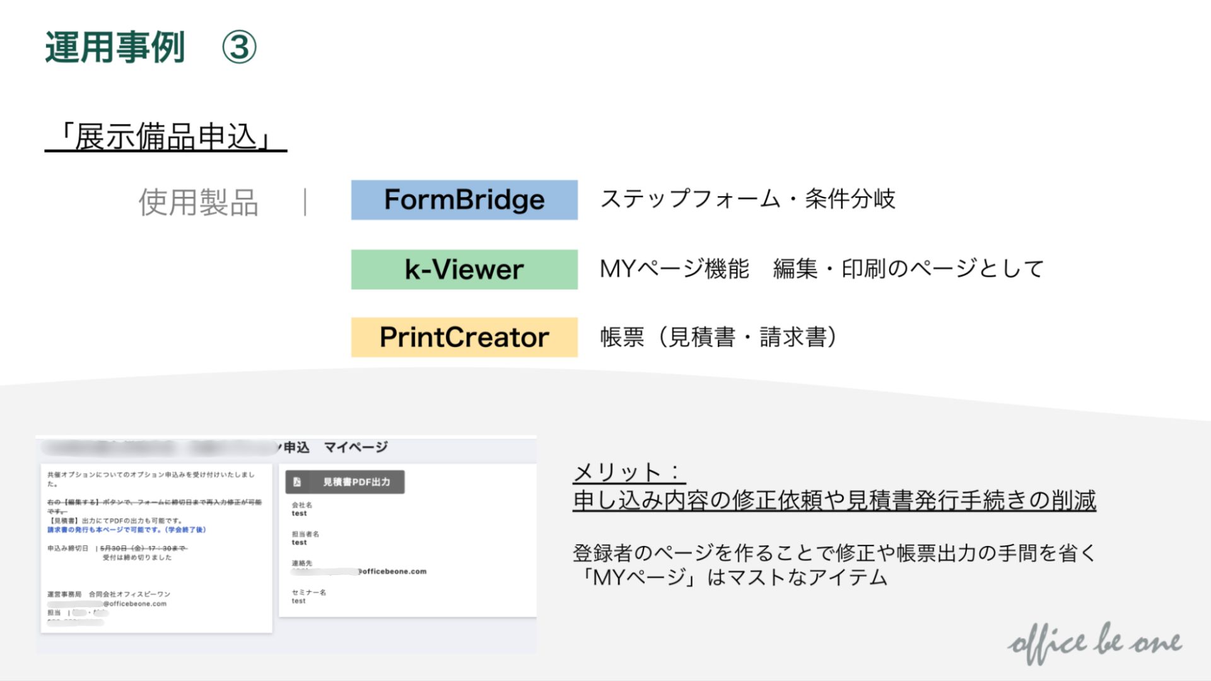Click the 担当者名 field label
The image size is (1211, 681).
pos(305,534)
